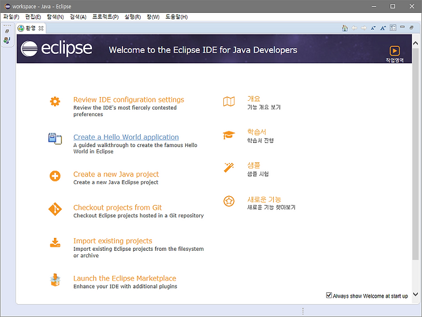The width and height of the screenshot is (422, 317).
Task: Click 'Welcome to the Eclipse IDE' banner title
Action: click(x=203, y=50)
